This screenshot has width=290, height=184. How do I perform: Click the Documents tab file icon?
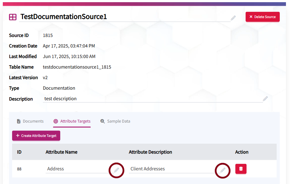tap(19, 121)
